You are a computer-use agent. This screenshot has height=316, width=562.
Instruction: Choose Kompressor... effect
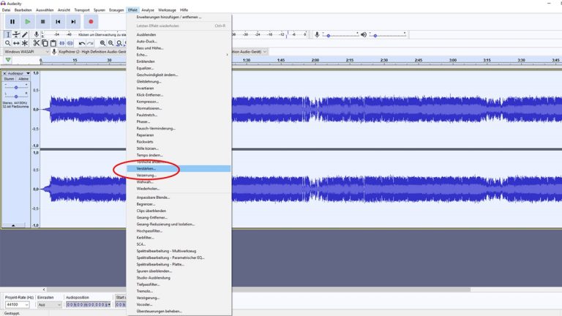pyautogui.click(x=179, y=102)
